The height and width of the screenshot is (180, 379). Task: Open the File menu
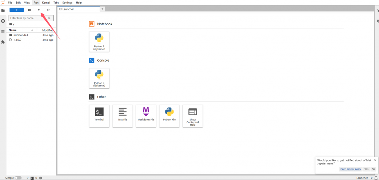point(10,3)
